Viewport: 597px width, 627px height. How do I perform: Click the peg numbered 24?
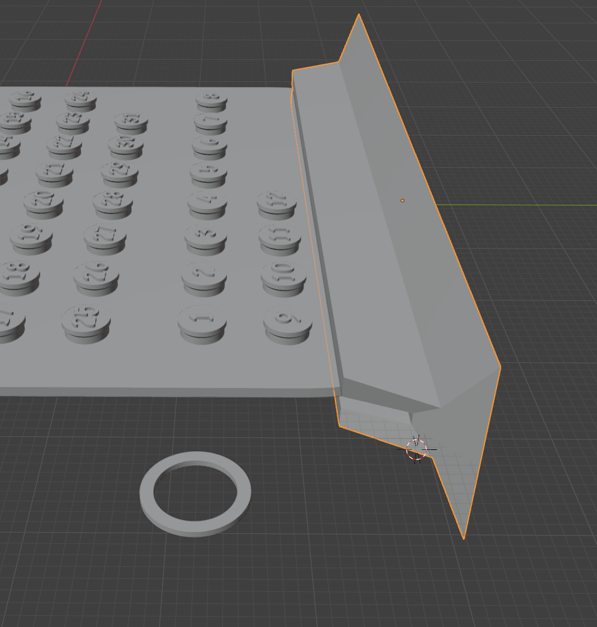tap(81, 99)
